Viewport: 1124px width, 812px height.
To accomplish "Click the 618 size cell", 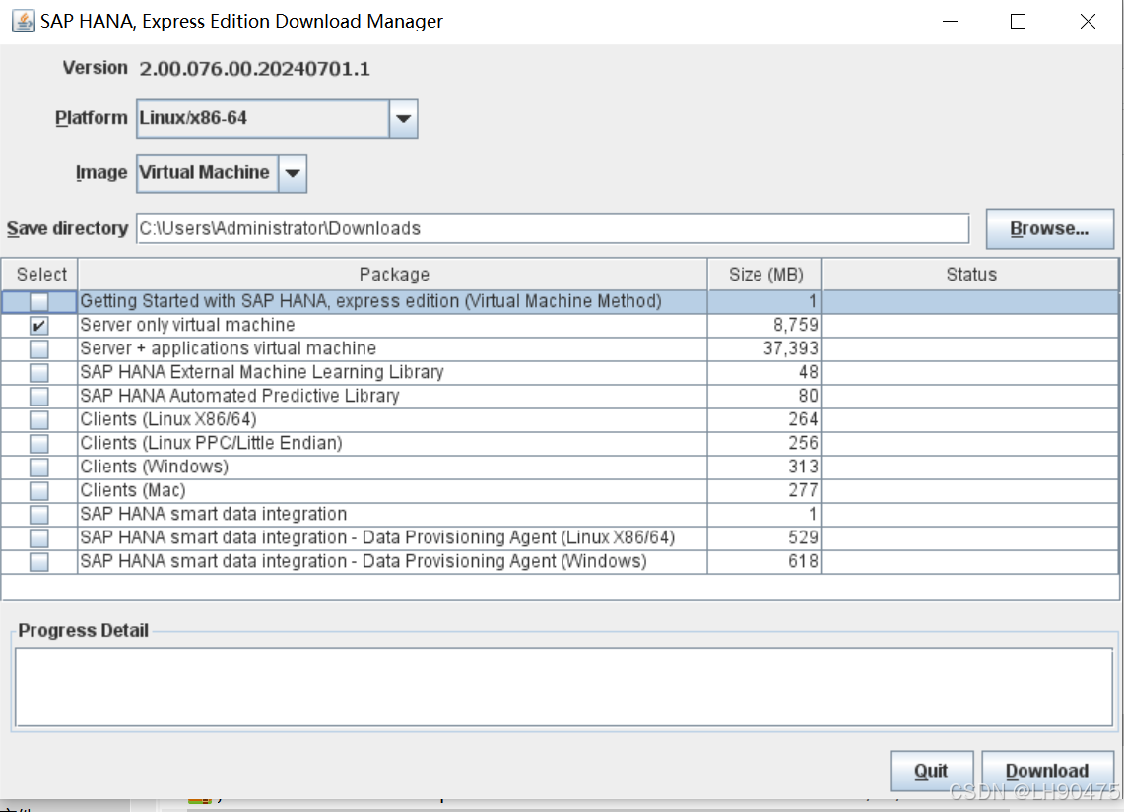I will tap(764, 562).
